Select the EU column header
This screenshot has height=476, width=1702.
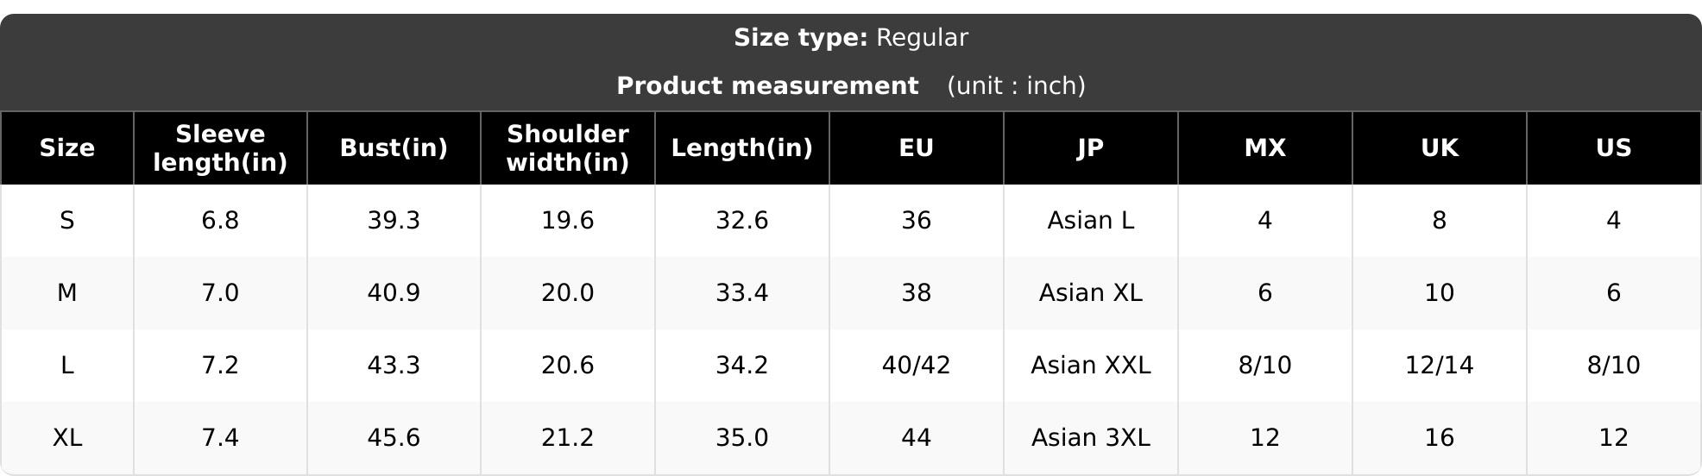(x=917, y=148)
